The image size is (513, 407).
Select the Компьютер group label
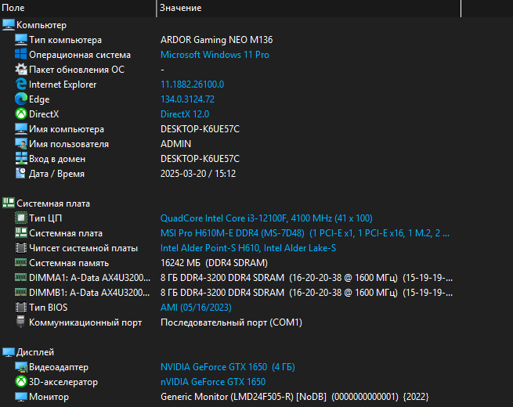42,25
